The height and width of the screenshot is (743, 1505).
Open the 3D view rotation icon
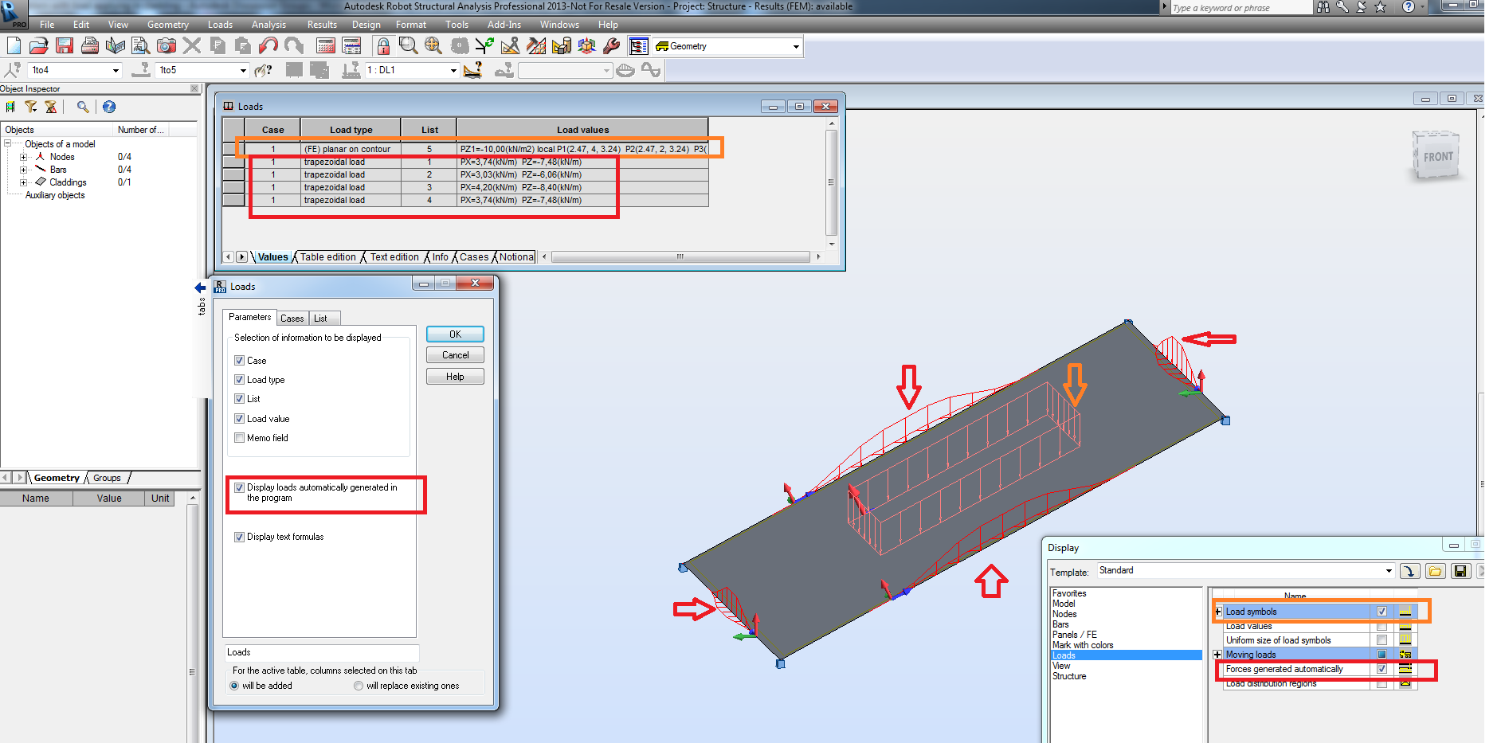[x=586, y=45]
